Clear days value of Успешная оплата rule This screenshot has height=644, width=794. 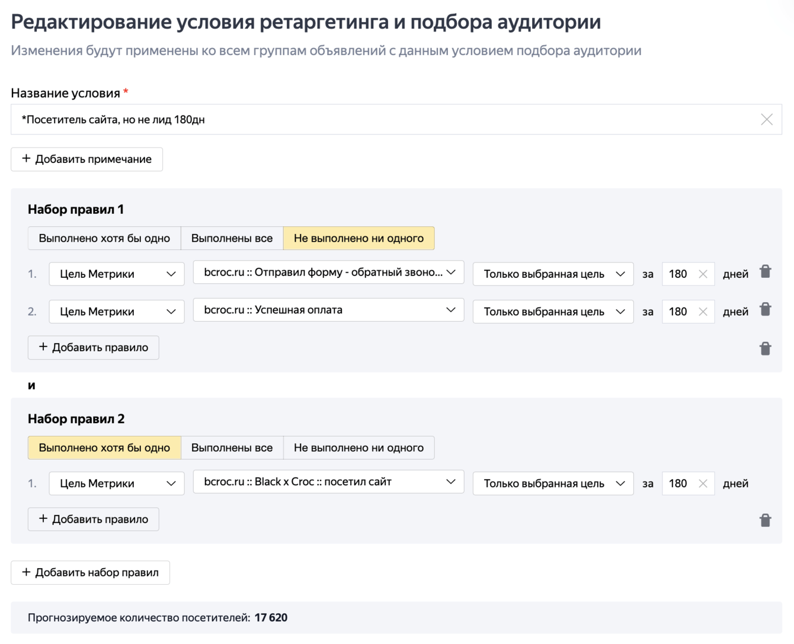coord(703,312)
